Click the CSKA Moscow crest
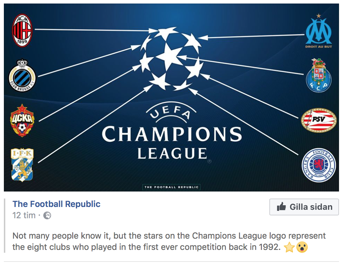The width and height of the screenshot is (345, 264). (22, 120)
